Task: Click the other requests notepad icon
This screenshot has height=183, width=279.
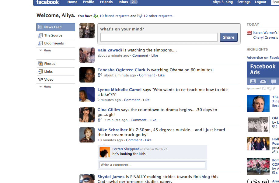Action: [140, 16]
